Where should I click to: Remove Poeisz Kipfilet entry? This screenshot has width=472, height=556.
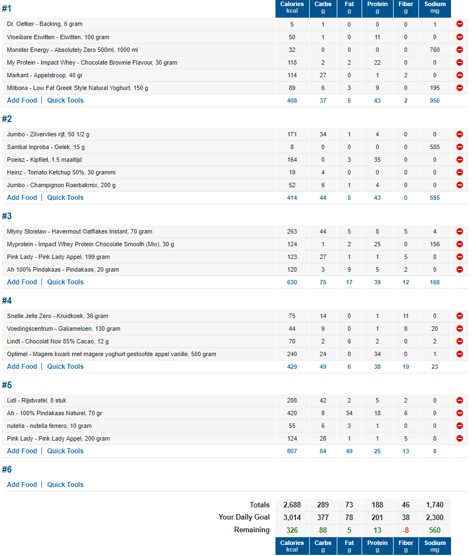coord(459,160)
